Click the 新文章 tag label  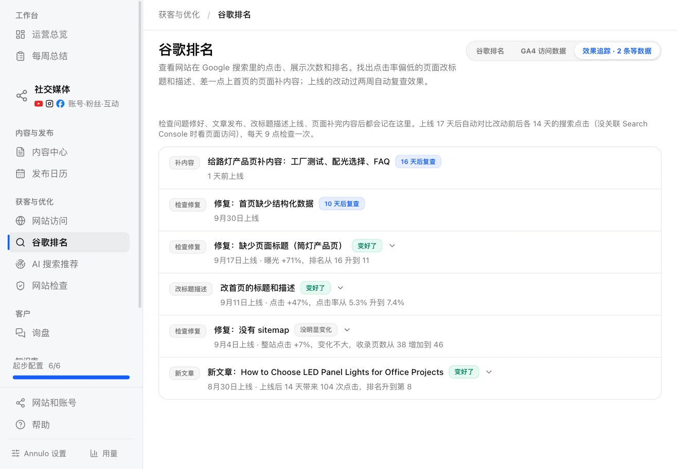[x=185, y=373]
